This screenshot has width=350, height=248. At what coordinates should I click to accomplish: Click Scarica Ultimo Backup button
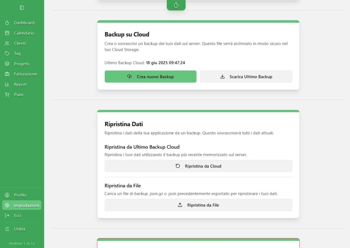click(246, 77)
